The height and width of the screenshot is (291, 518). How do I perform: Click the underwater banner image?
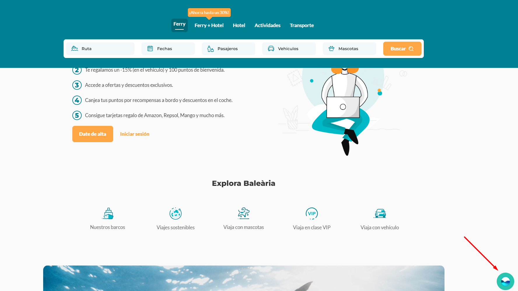(244, 278)
